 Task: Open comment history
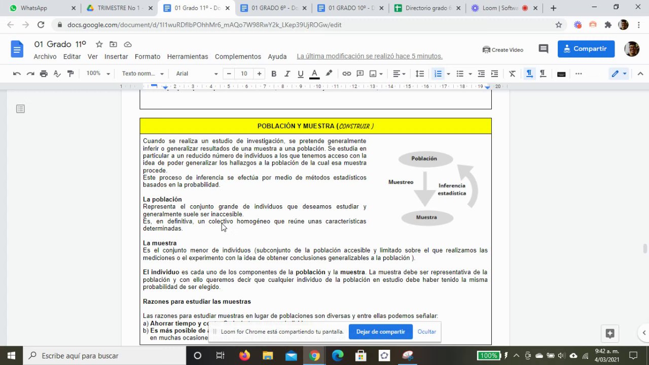(544, 49)
